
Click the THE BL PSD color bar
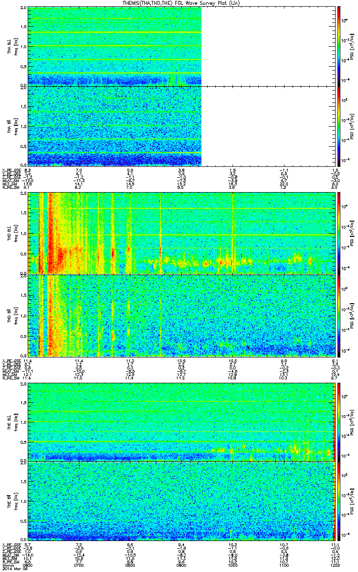(x=339, y=421)
